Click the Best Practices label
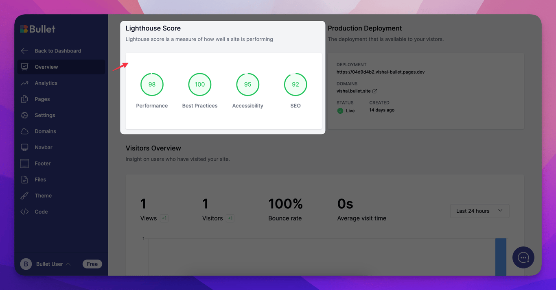This screenshot has height=290, width=556. pyautogui.click(x=200, y=106)
